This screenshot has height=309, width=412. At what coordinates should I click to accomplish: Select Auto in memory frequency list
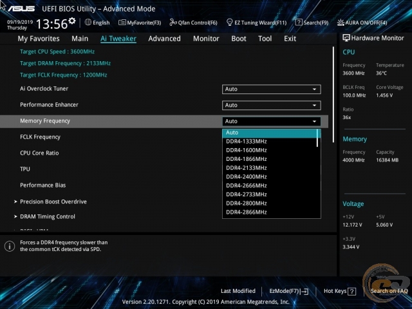pos(270,133)
